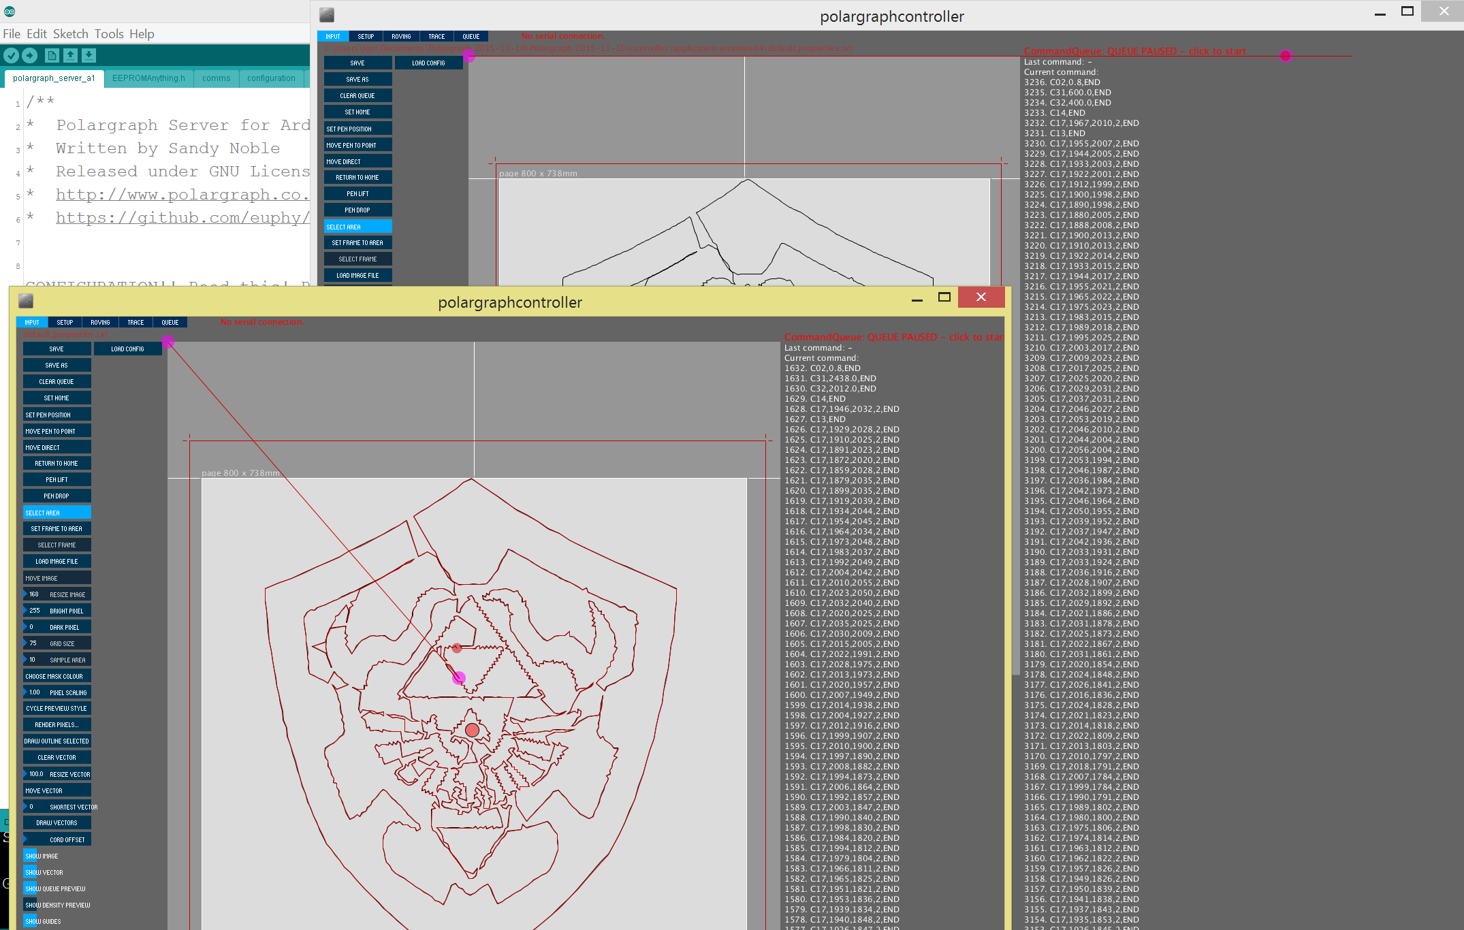
Task: Open the Arduino File menu
Action: click(x=12, y=34)
